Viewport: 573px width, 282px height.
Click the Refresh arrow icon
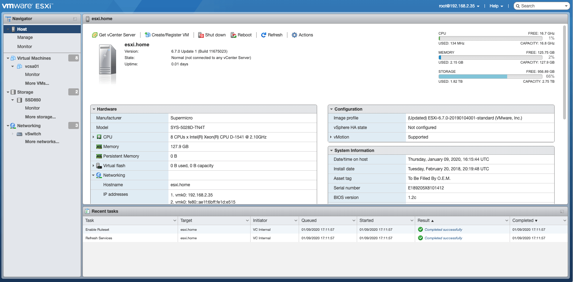click(264, 35)
